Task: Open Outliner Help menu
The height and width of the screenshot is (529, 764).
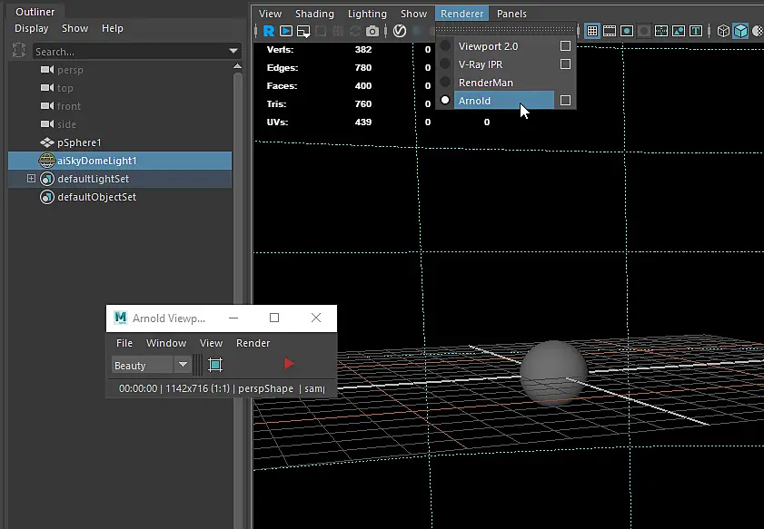Action: [112, 28]
